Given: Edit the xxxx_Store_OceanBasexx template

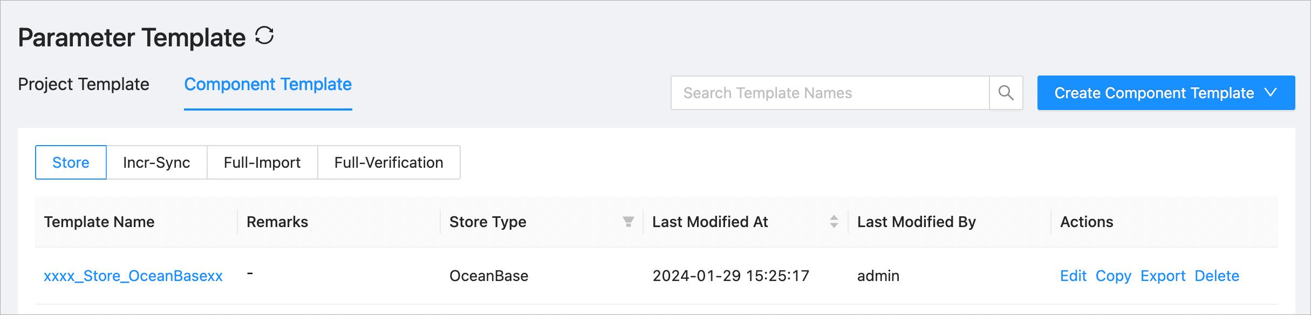Looking at the screenshot, I should click(x=1073, y=276).
